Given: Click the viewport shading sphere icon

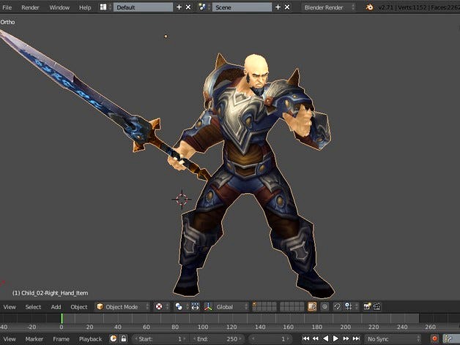Looking at the screenshot, I should click(x=160, y=307).
